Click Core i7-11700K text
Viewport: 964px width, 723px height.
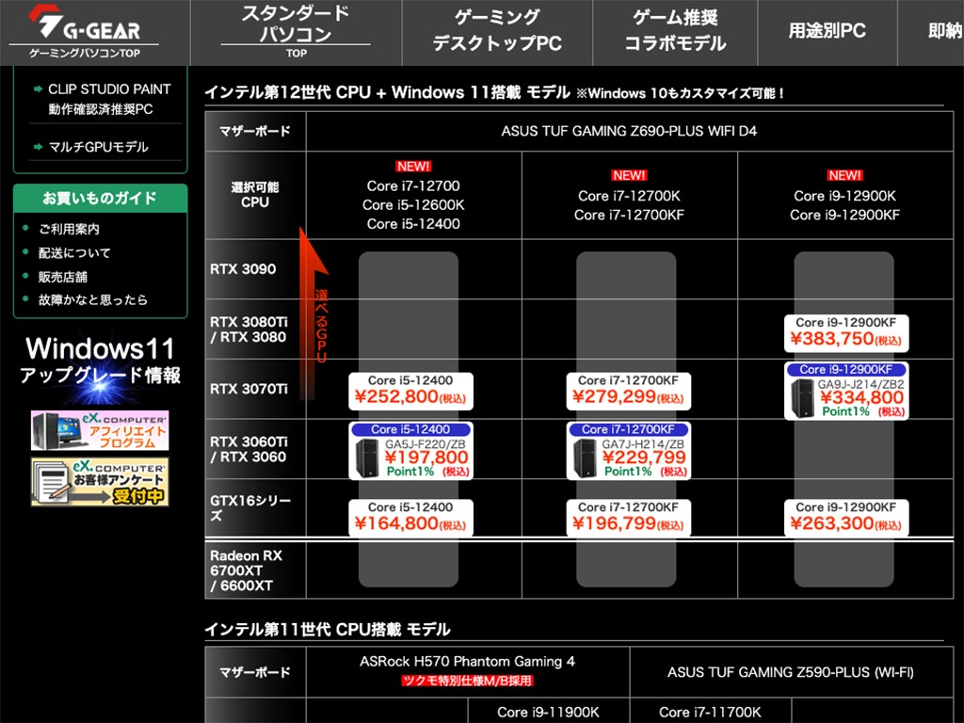[710, 712]
